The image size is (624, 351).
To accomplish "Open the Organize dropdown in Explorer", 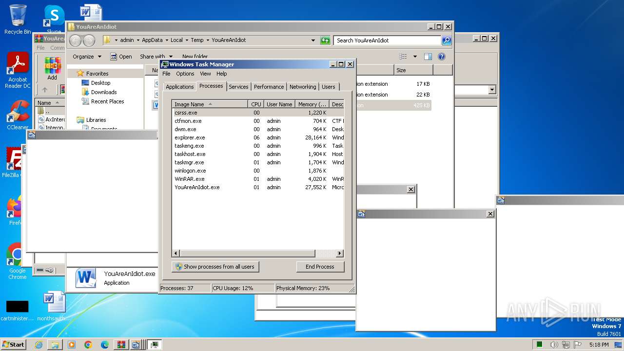I will (x=87, y=57).
